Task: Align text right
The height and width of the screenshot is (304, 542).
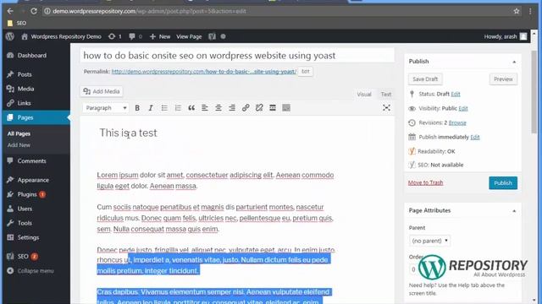Action: click(x=232, y=108)
